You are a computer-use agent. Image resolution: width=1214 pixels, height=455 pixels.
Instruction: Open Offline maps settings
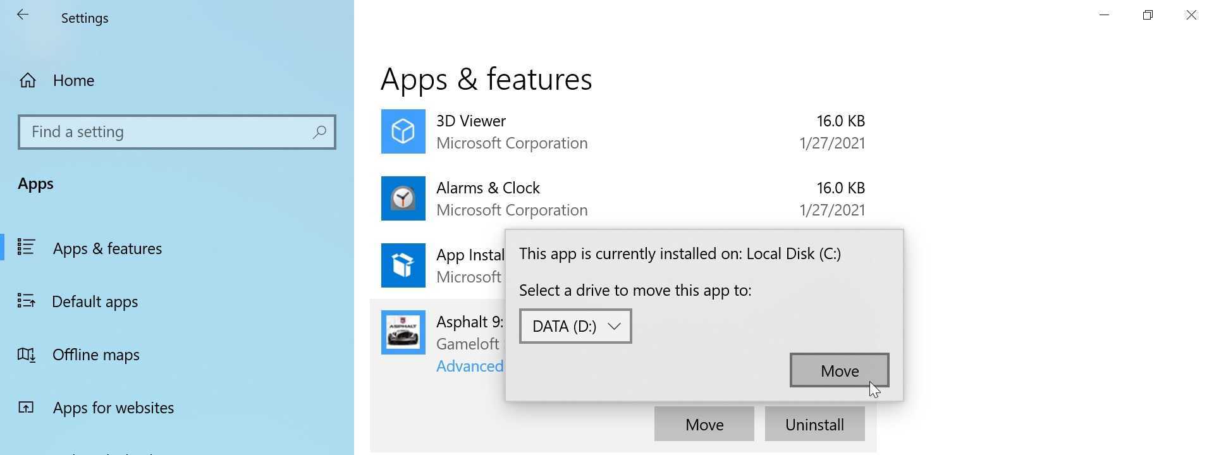(95, 355)
